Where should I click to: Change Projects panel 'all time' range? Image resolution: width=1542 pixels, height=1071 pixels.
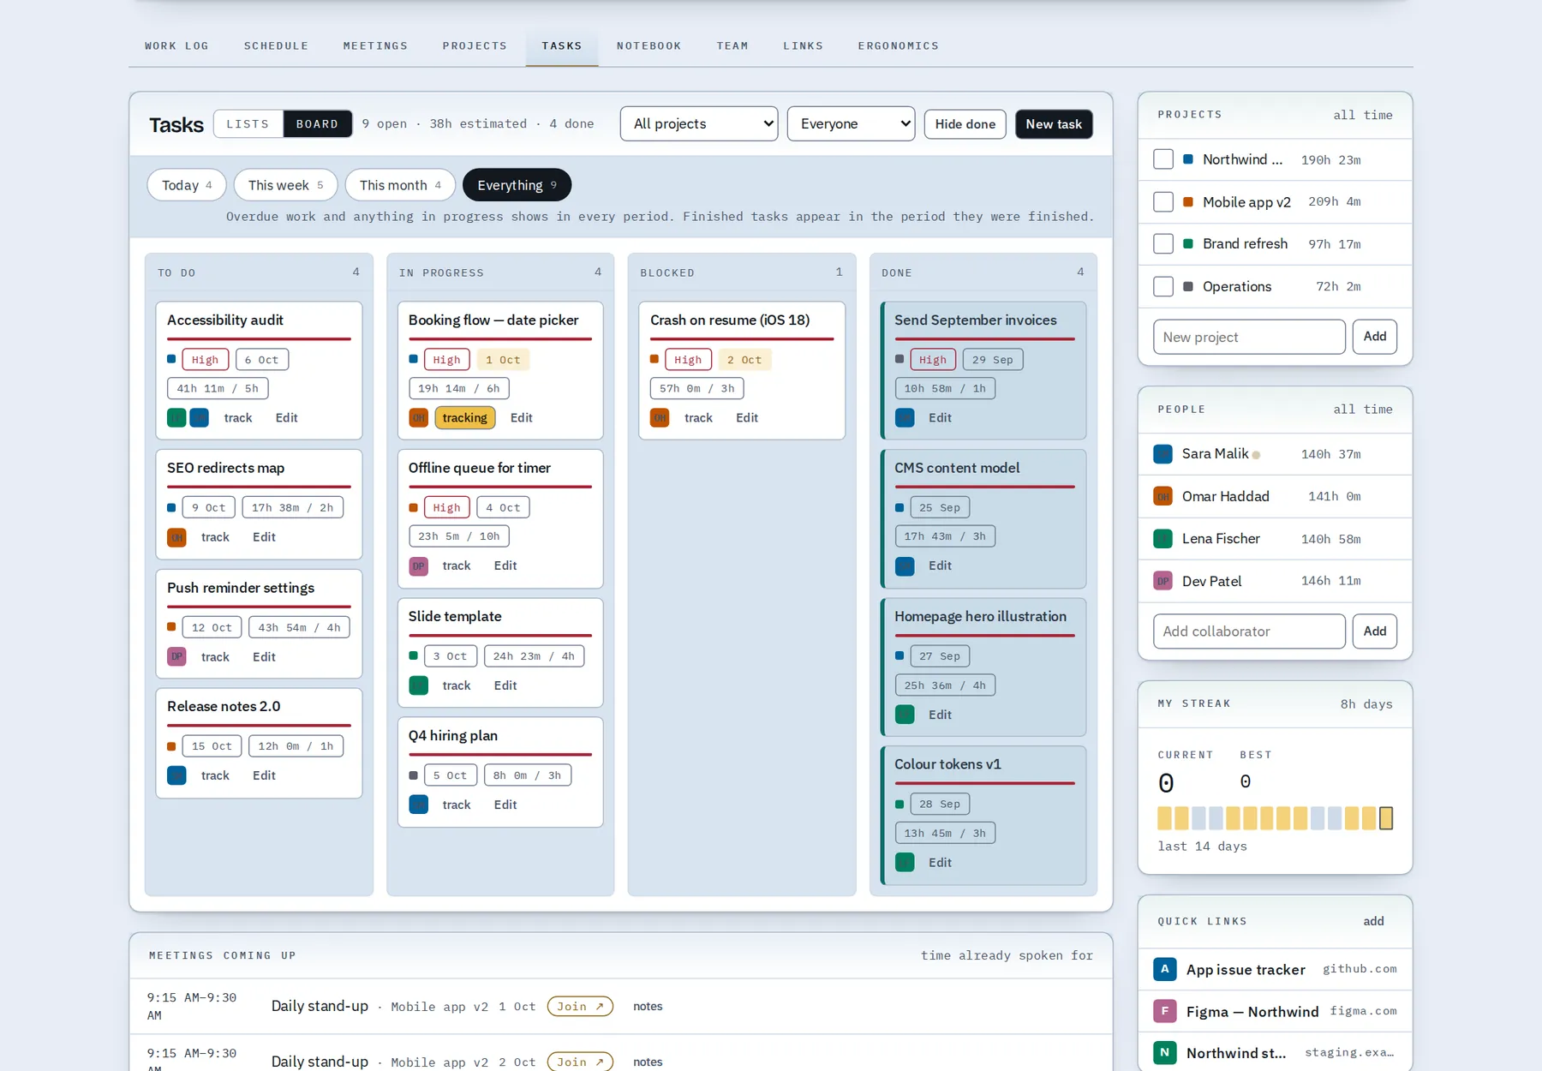1362,115
